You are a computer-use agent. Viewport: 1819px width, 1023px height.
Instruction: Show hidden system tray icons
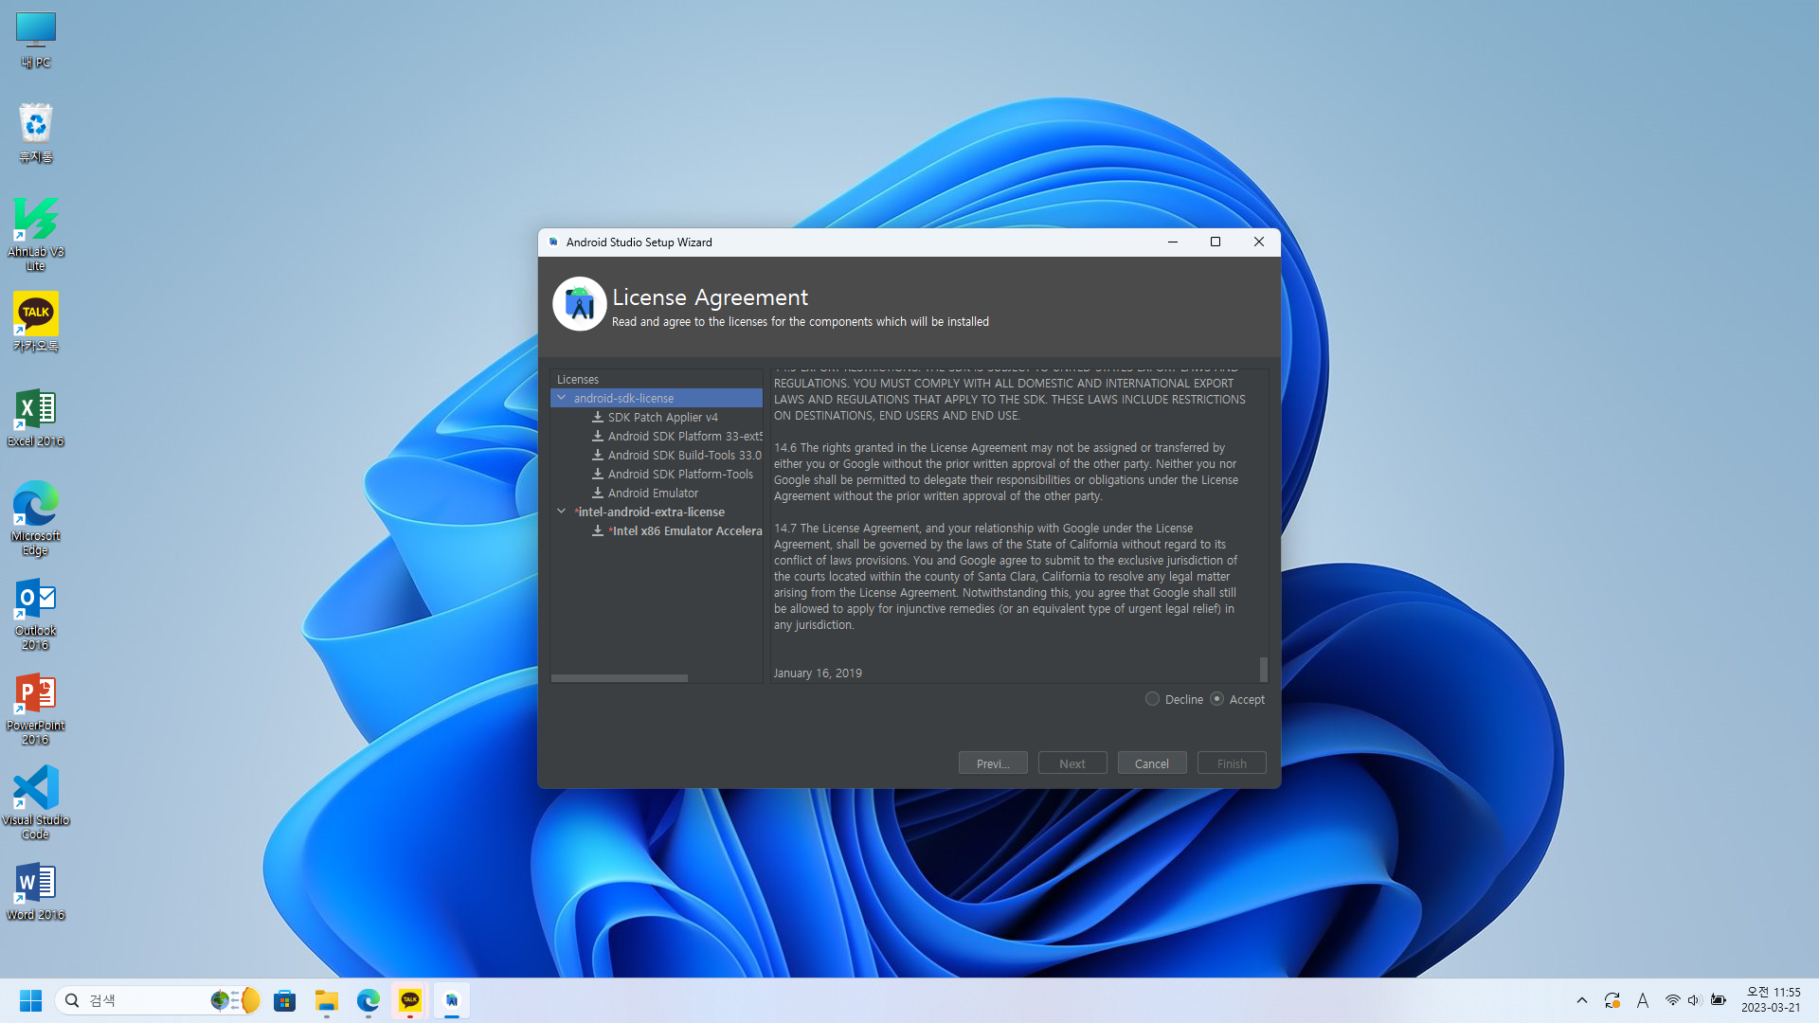[x=1581, y=1000]
